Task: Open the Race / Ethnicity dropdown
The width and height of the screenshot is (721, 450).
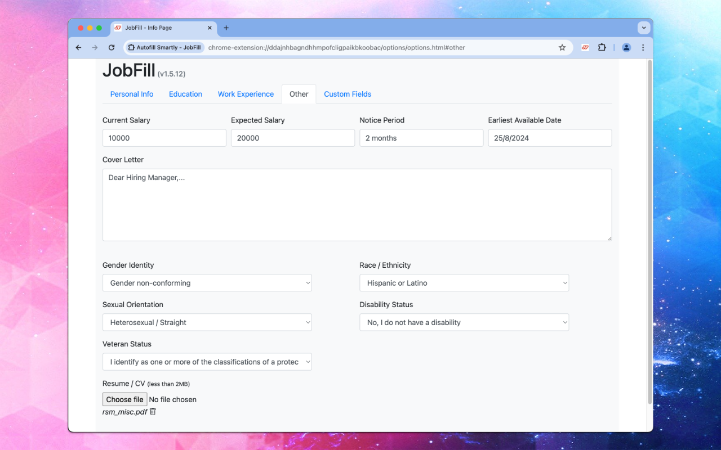Action: click(464, 283)
